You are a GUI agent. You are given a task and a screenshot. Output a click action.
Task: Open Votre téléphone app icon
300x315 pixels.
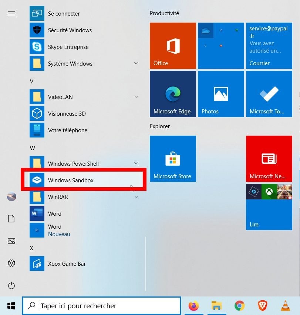[37, 130]
